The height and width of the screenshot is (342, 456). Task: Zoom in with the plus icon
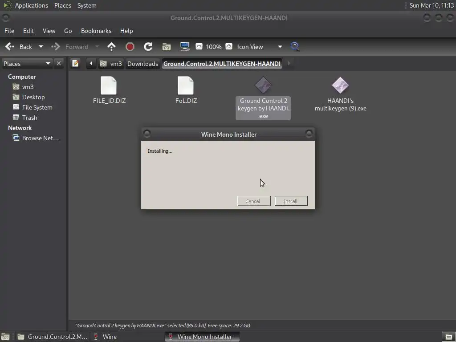coord(229,46)
